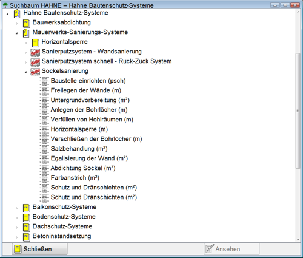This screenshot has height=258, width=303.
Task: Click the Hahne logo icon beside Sanierputzsystem - Wandsanierung
Action: click(35, 52)
